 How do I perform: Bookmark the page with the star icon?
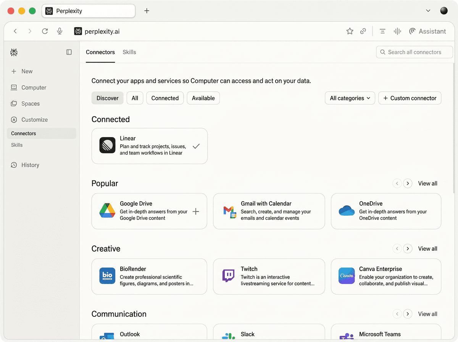tap(350, 31)
